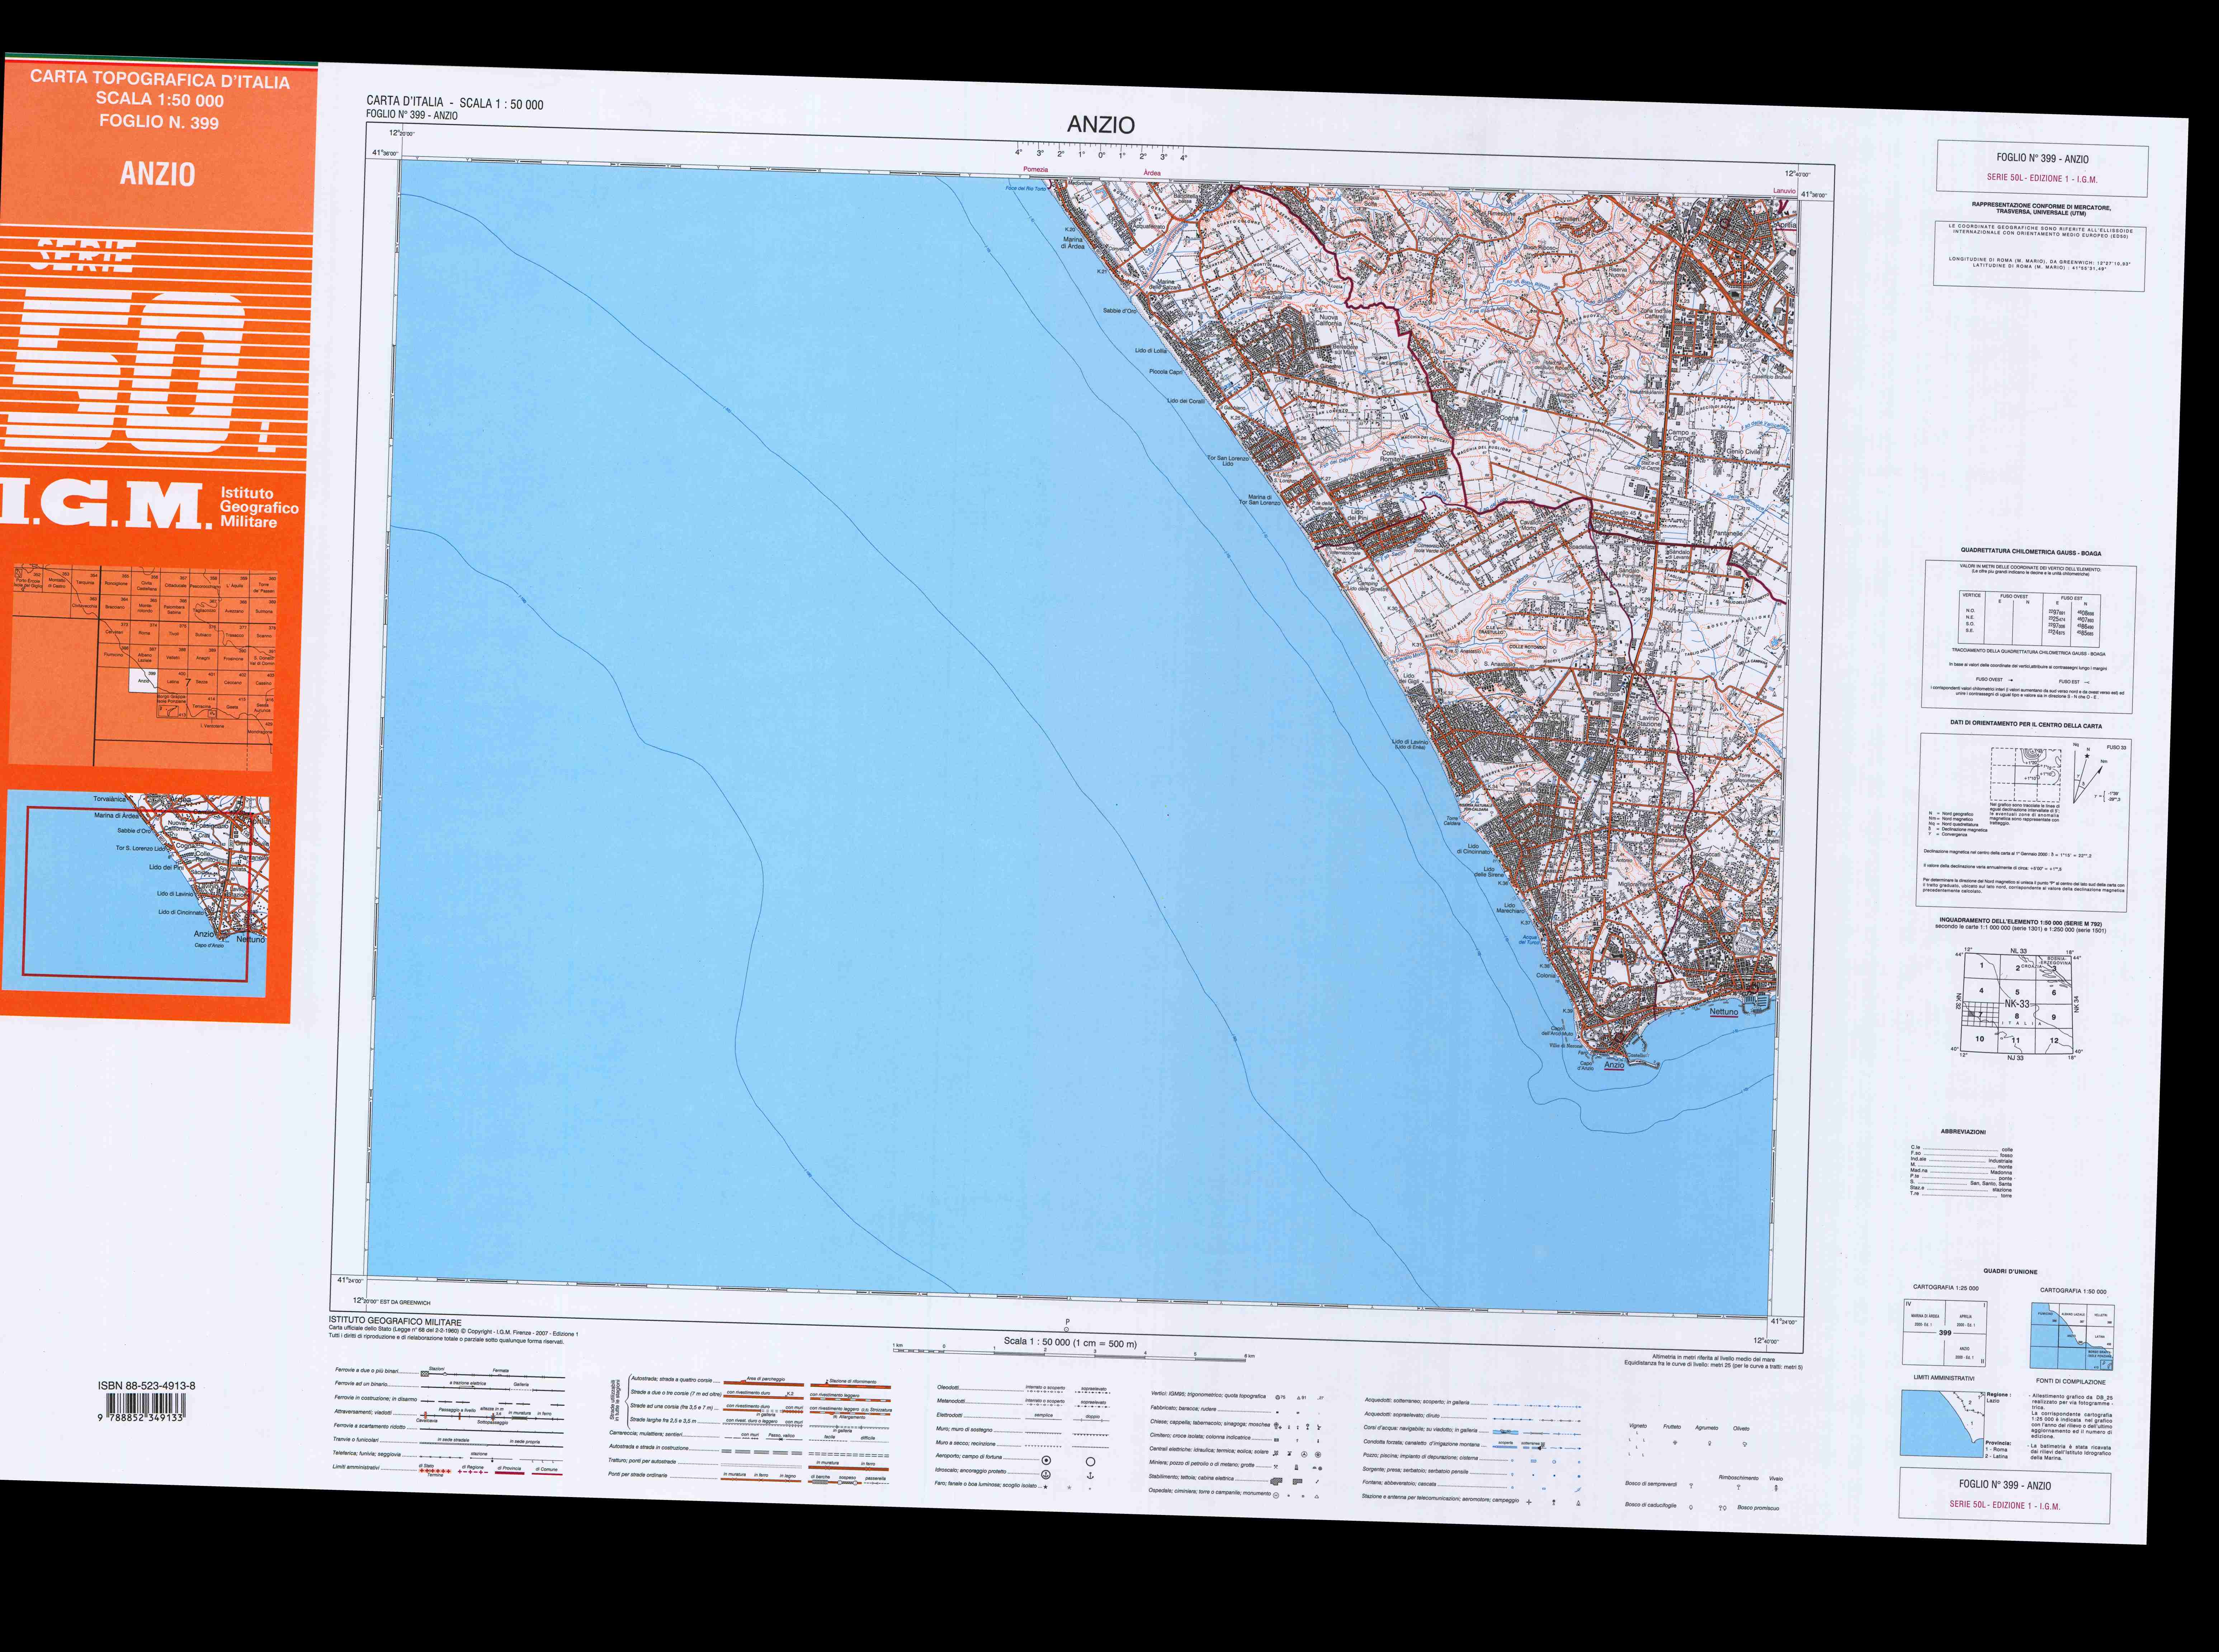2219x1652 pixels.
Task: Click "CARTA D'ITALIA - SCALA 1 : 50 000" header
Action: (x=455, y=103)
